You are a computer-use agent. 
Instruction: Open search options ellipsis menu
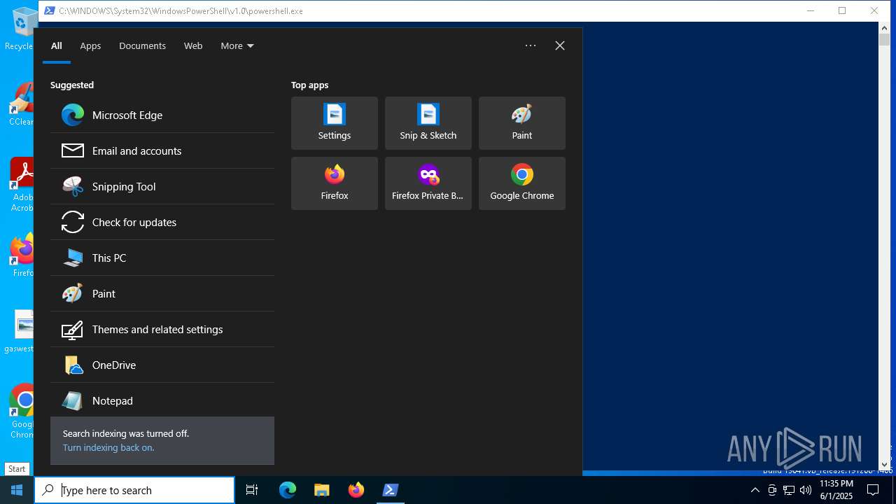pos(531,45)
